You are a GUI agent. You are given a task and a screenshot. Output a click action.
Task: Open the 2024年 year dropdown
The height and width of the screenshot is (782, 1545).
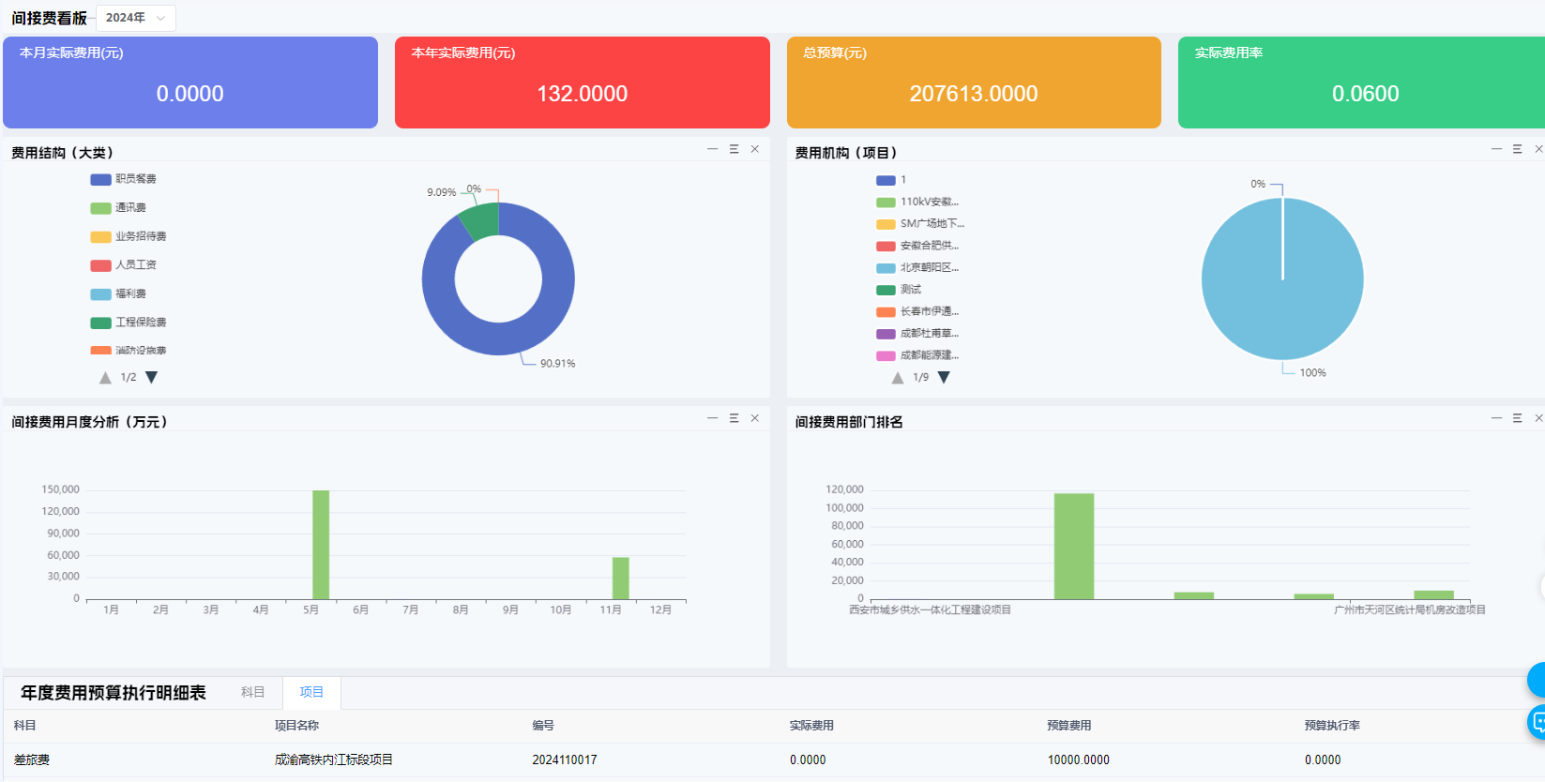pyautogui.click(x=135, y=18)
